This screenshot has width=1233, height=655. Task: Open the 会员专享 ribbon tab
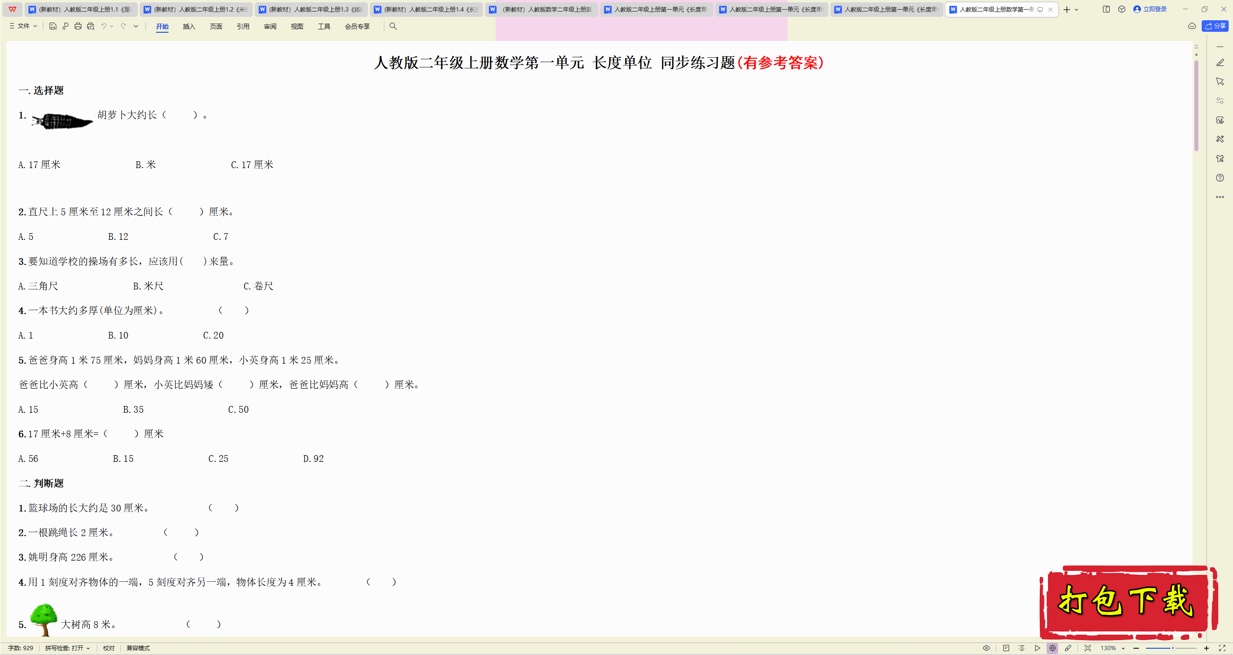point(357,26)
